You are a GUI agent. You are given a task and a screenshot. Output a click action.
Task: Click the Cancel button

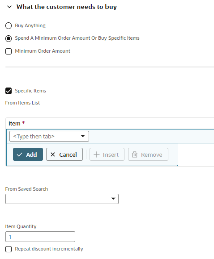[x=64, y=154]
